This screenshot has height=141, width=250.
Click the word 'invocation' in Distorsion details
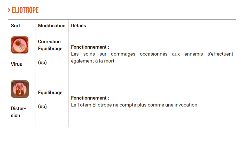tap(186, 105)
